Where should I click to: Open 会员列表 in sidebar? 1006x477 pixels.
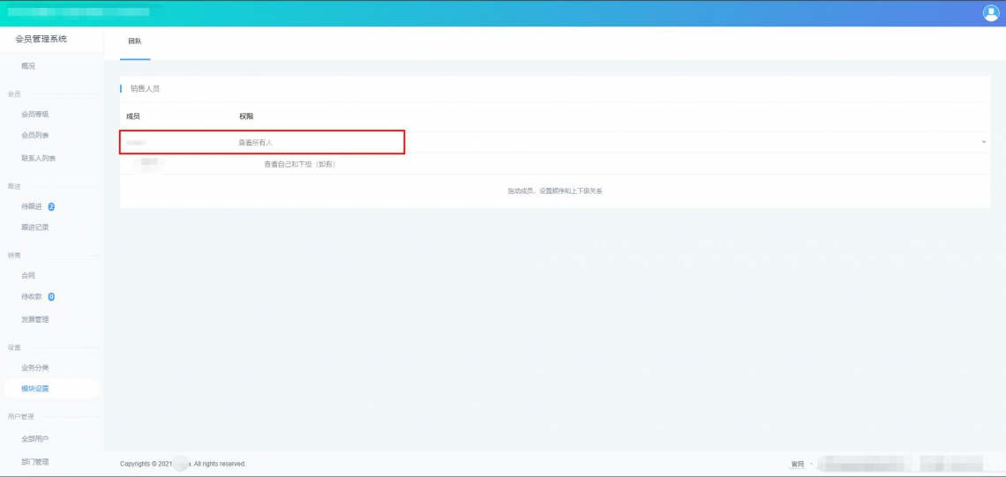[x=35, y=135]
